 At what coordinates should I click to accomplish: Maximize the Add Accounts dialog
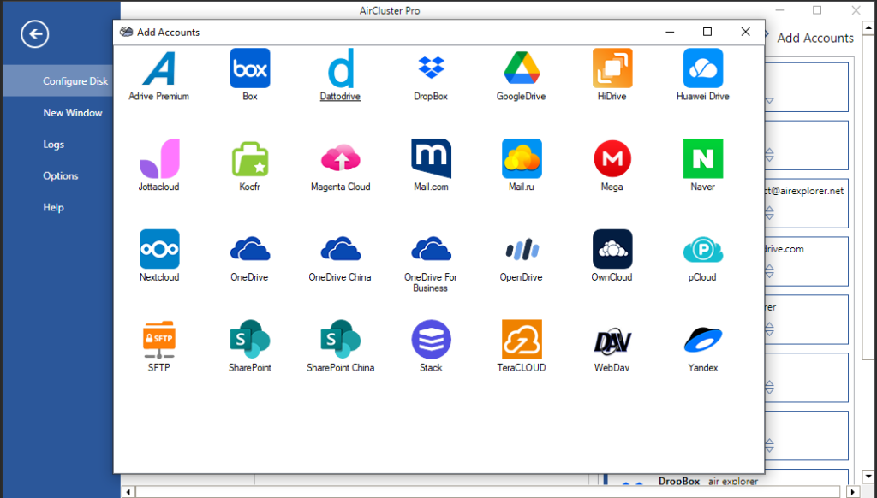tap(707, 32)
